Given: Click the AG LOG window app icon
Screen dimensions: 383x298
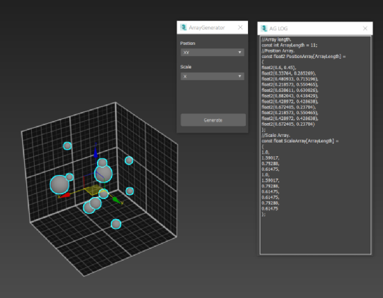Looking at the screenshot, I should point(264,28).
